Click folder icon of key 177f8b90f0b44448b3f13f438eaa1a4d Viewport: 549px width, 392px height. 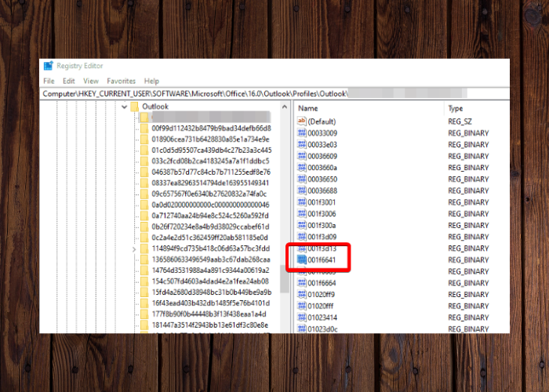point(144,314)
